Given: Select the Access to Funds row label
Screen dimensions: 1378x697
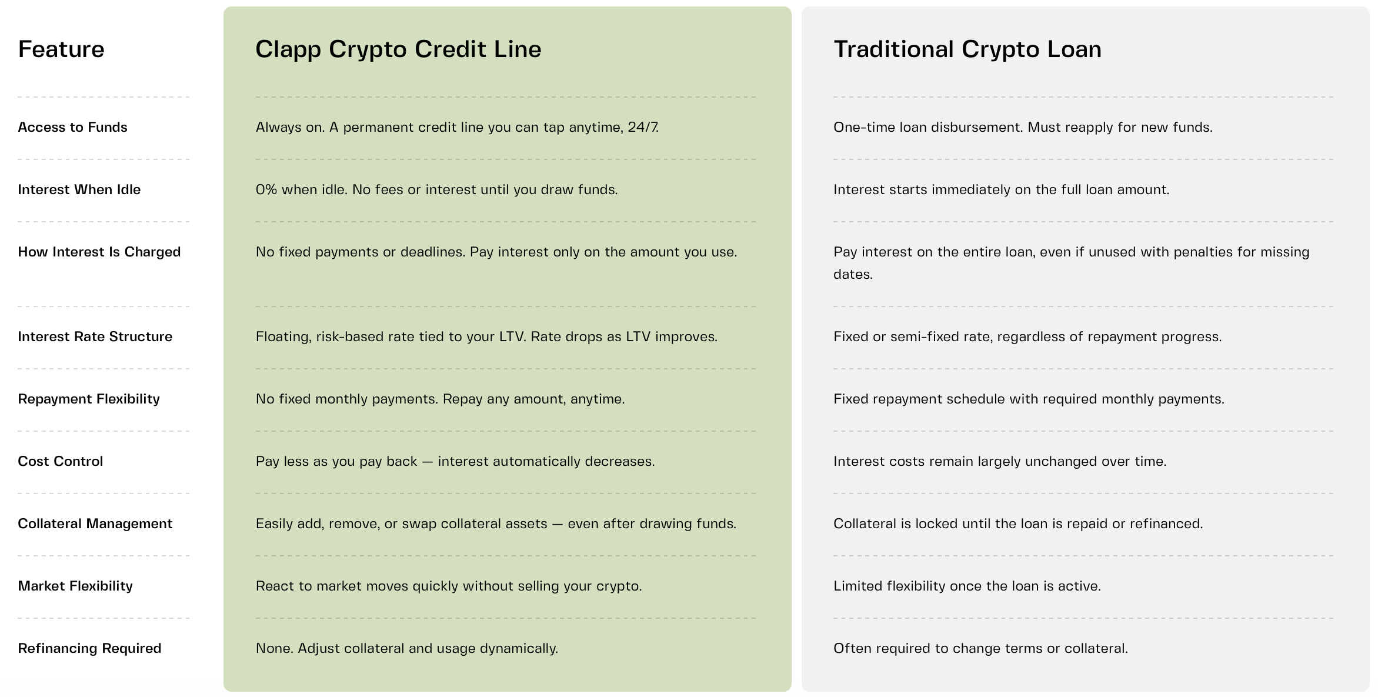Looking at the screenshot, I should click(72, 127).
